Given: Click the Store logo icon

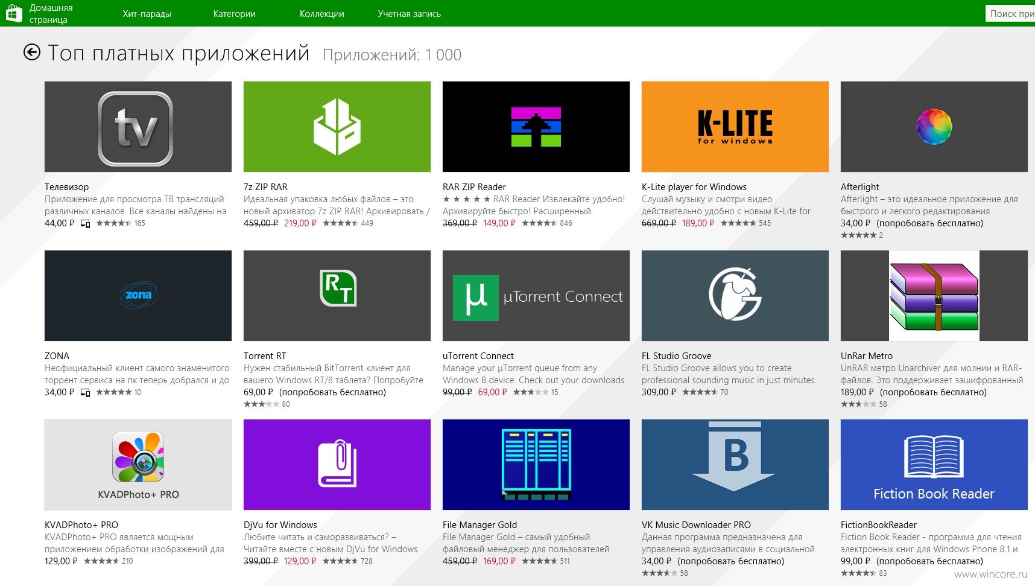Looking at the screenshot, I should point(14,13).
